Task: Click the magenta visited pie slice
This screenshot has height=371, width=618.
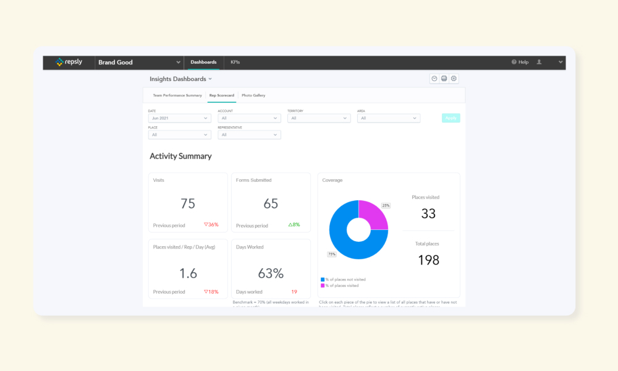Action: point(373,214)
